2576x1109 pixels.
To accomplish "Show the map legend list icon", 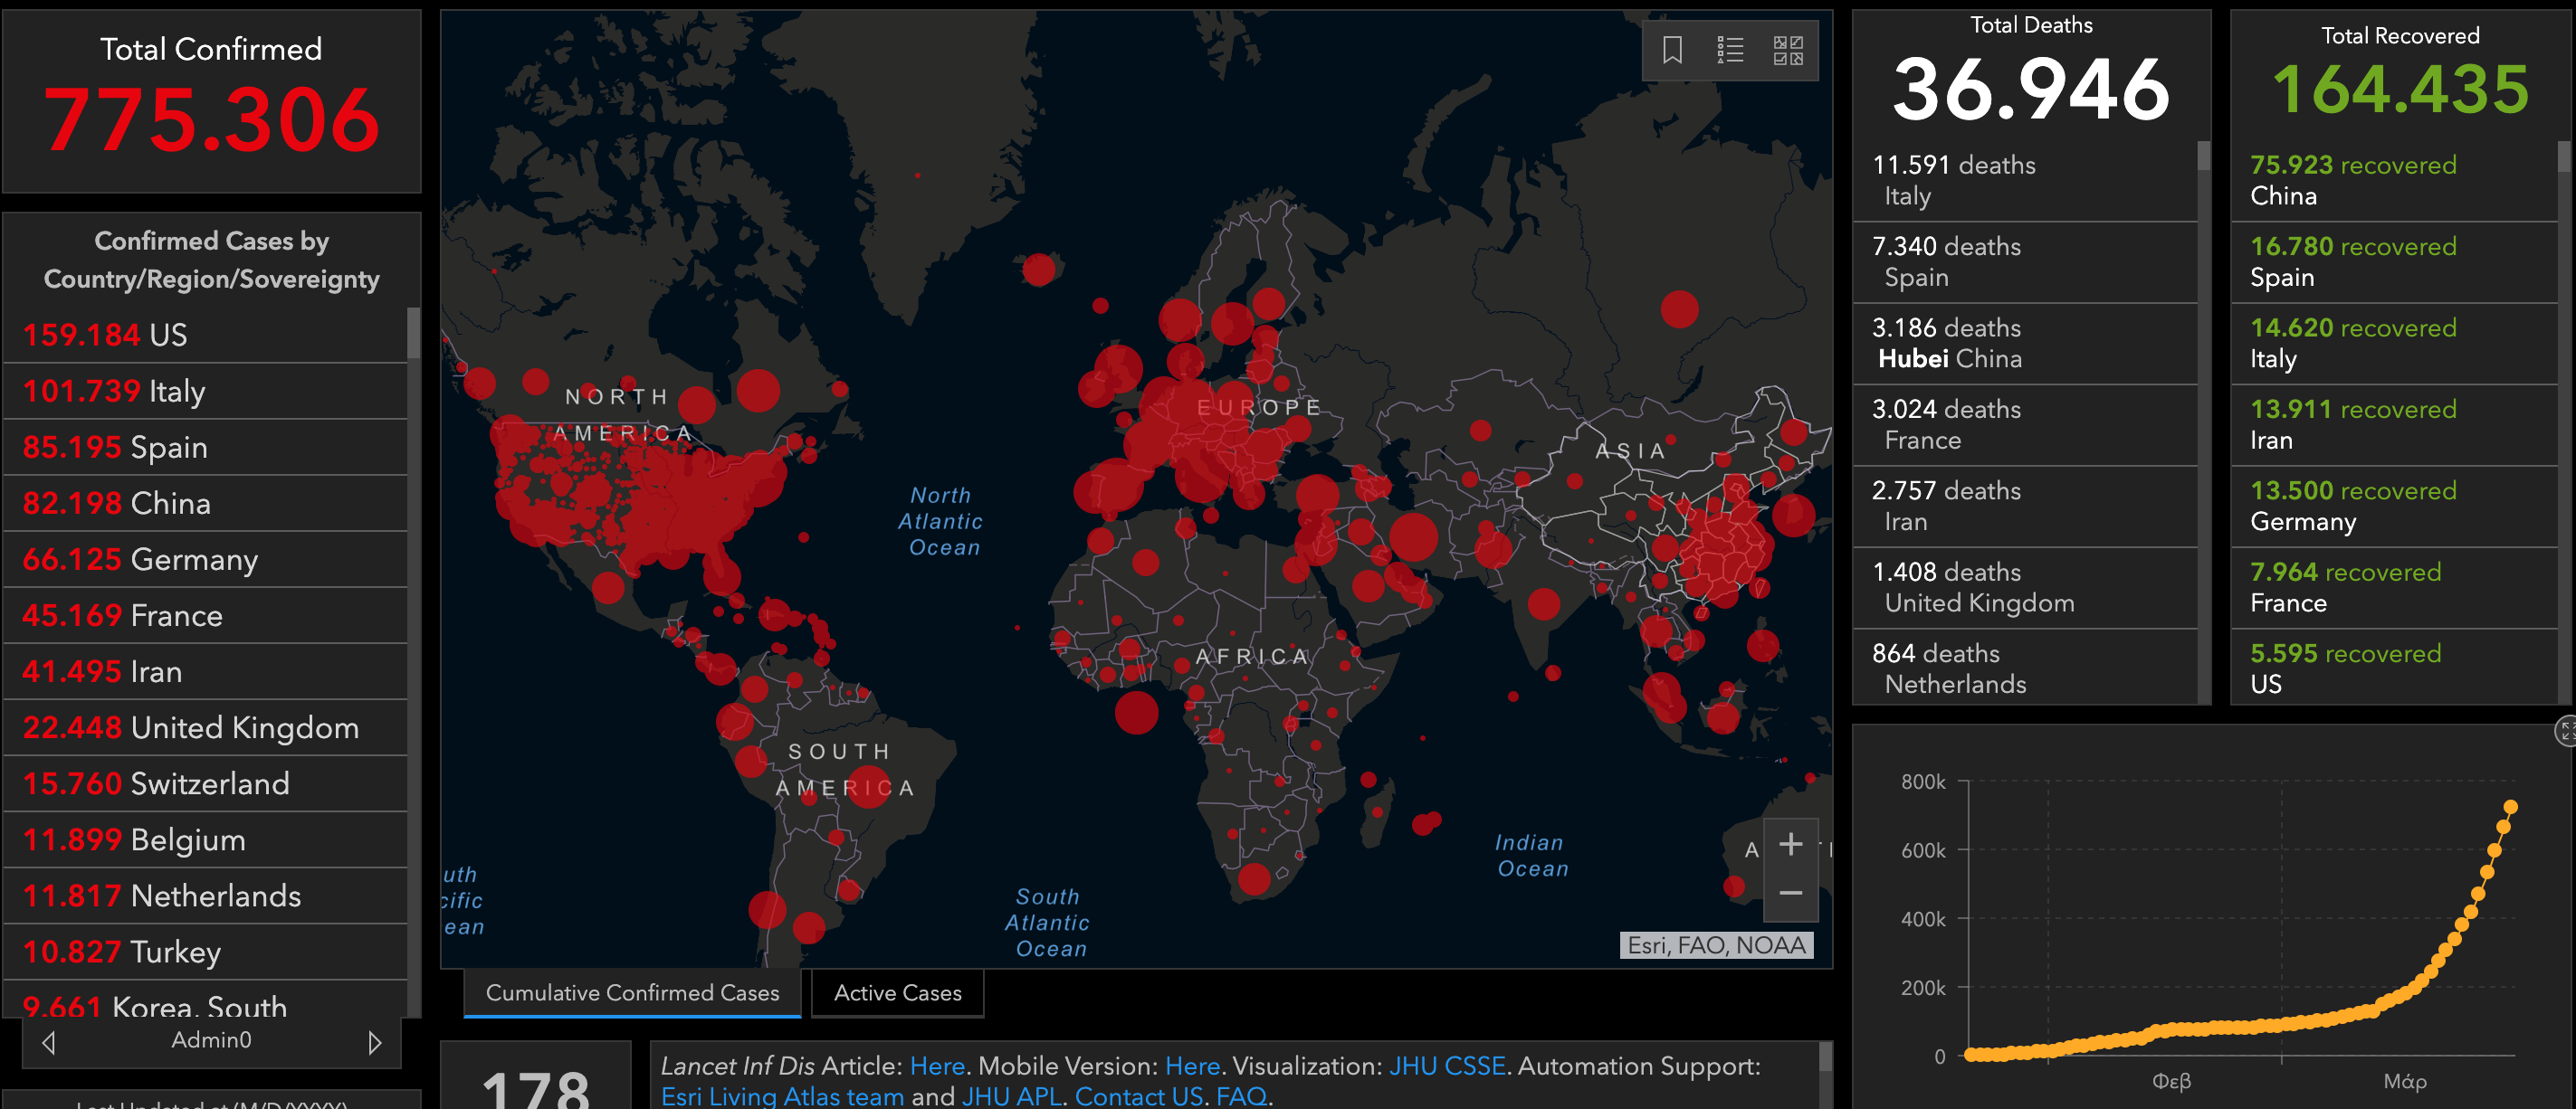I will tap(1730, 50).
